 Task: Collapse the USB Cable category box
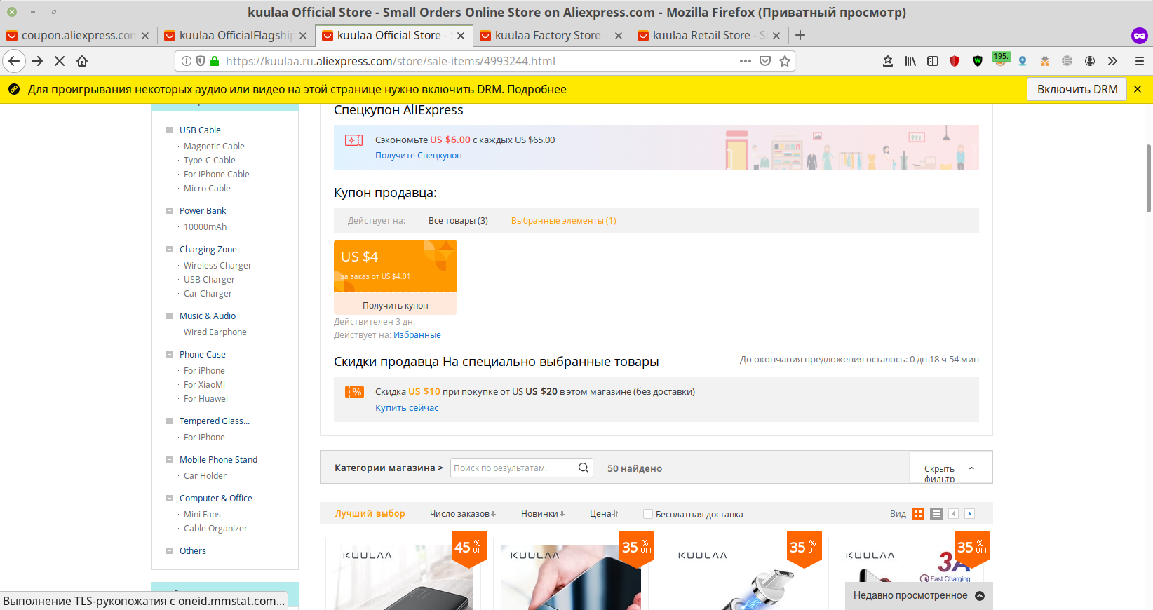pyautogui.click(x=169, y=130)
